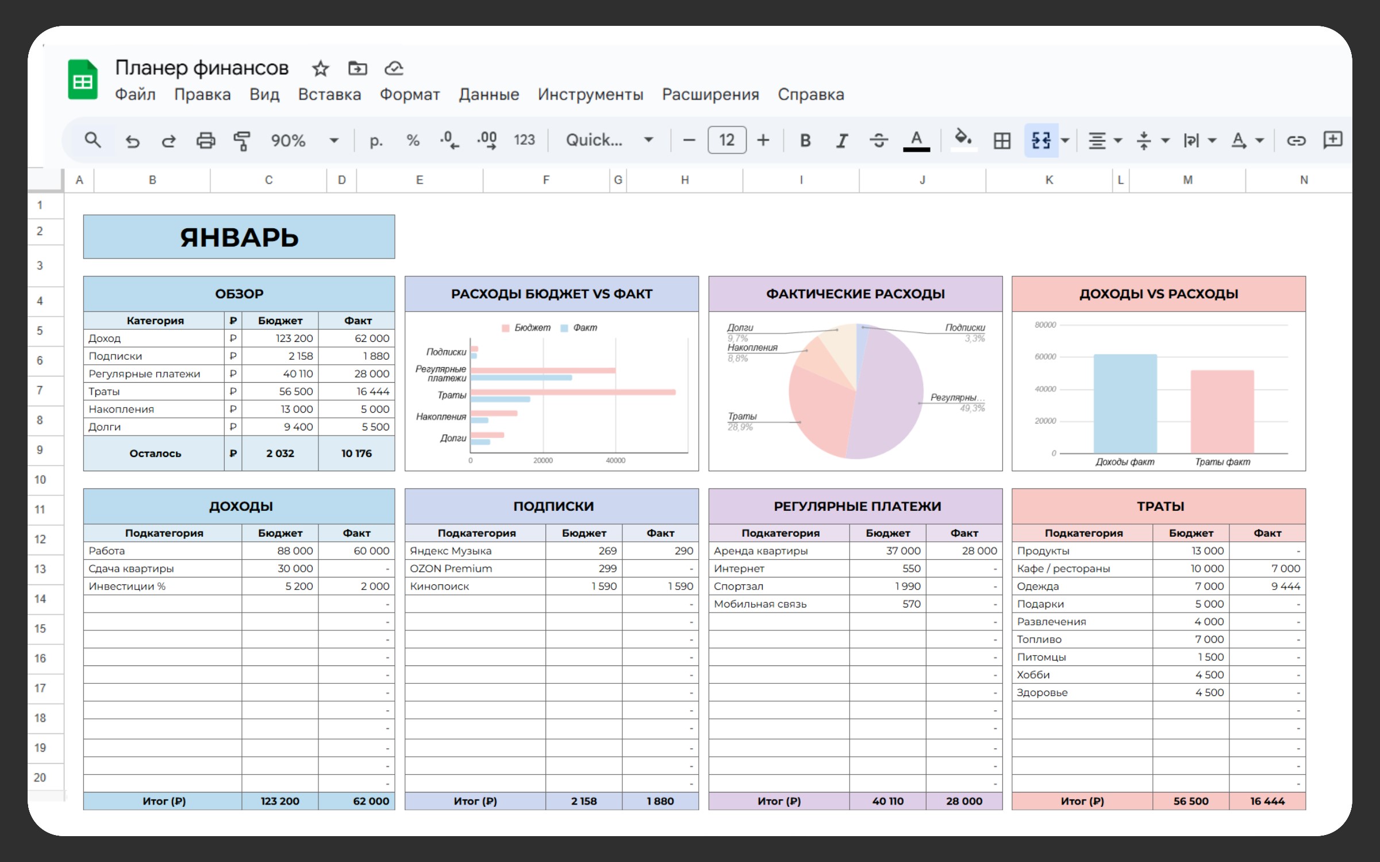Click the Доходы факт bar in chart
Image resolution: width=1380 pixels, height=862 pixels.
pos(1125,403)
